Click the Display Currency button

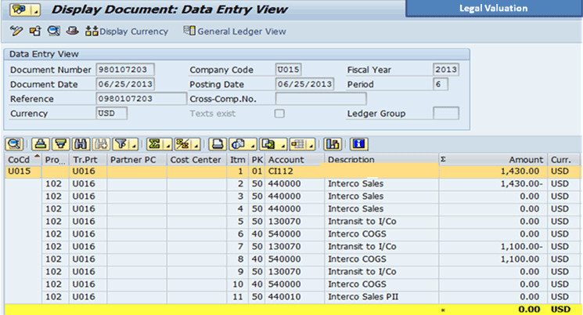point(126,31)
